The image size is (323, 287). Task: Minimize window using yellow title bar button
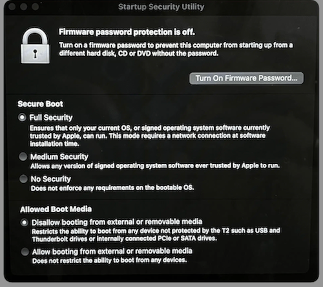pyautogui.click(x=23, y=6)
